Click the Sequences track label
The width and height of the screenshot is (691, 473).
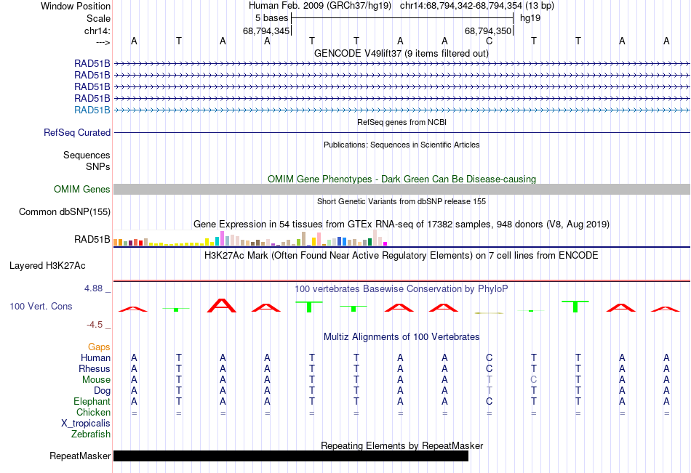tap(87, 155)
